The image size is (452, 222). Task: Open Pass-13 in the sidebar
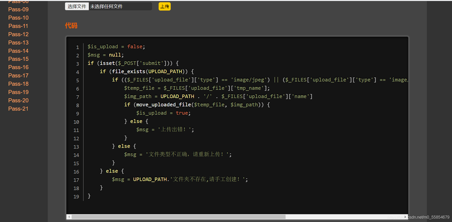(x=18, y=42)
